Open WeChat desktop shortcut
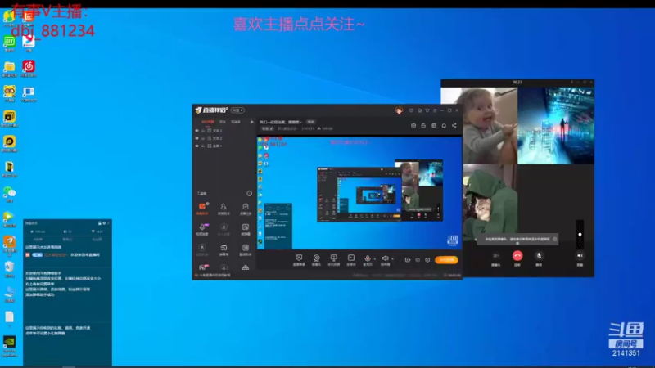655x368 pixels. (x=9, y=194)
